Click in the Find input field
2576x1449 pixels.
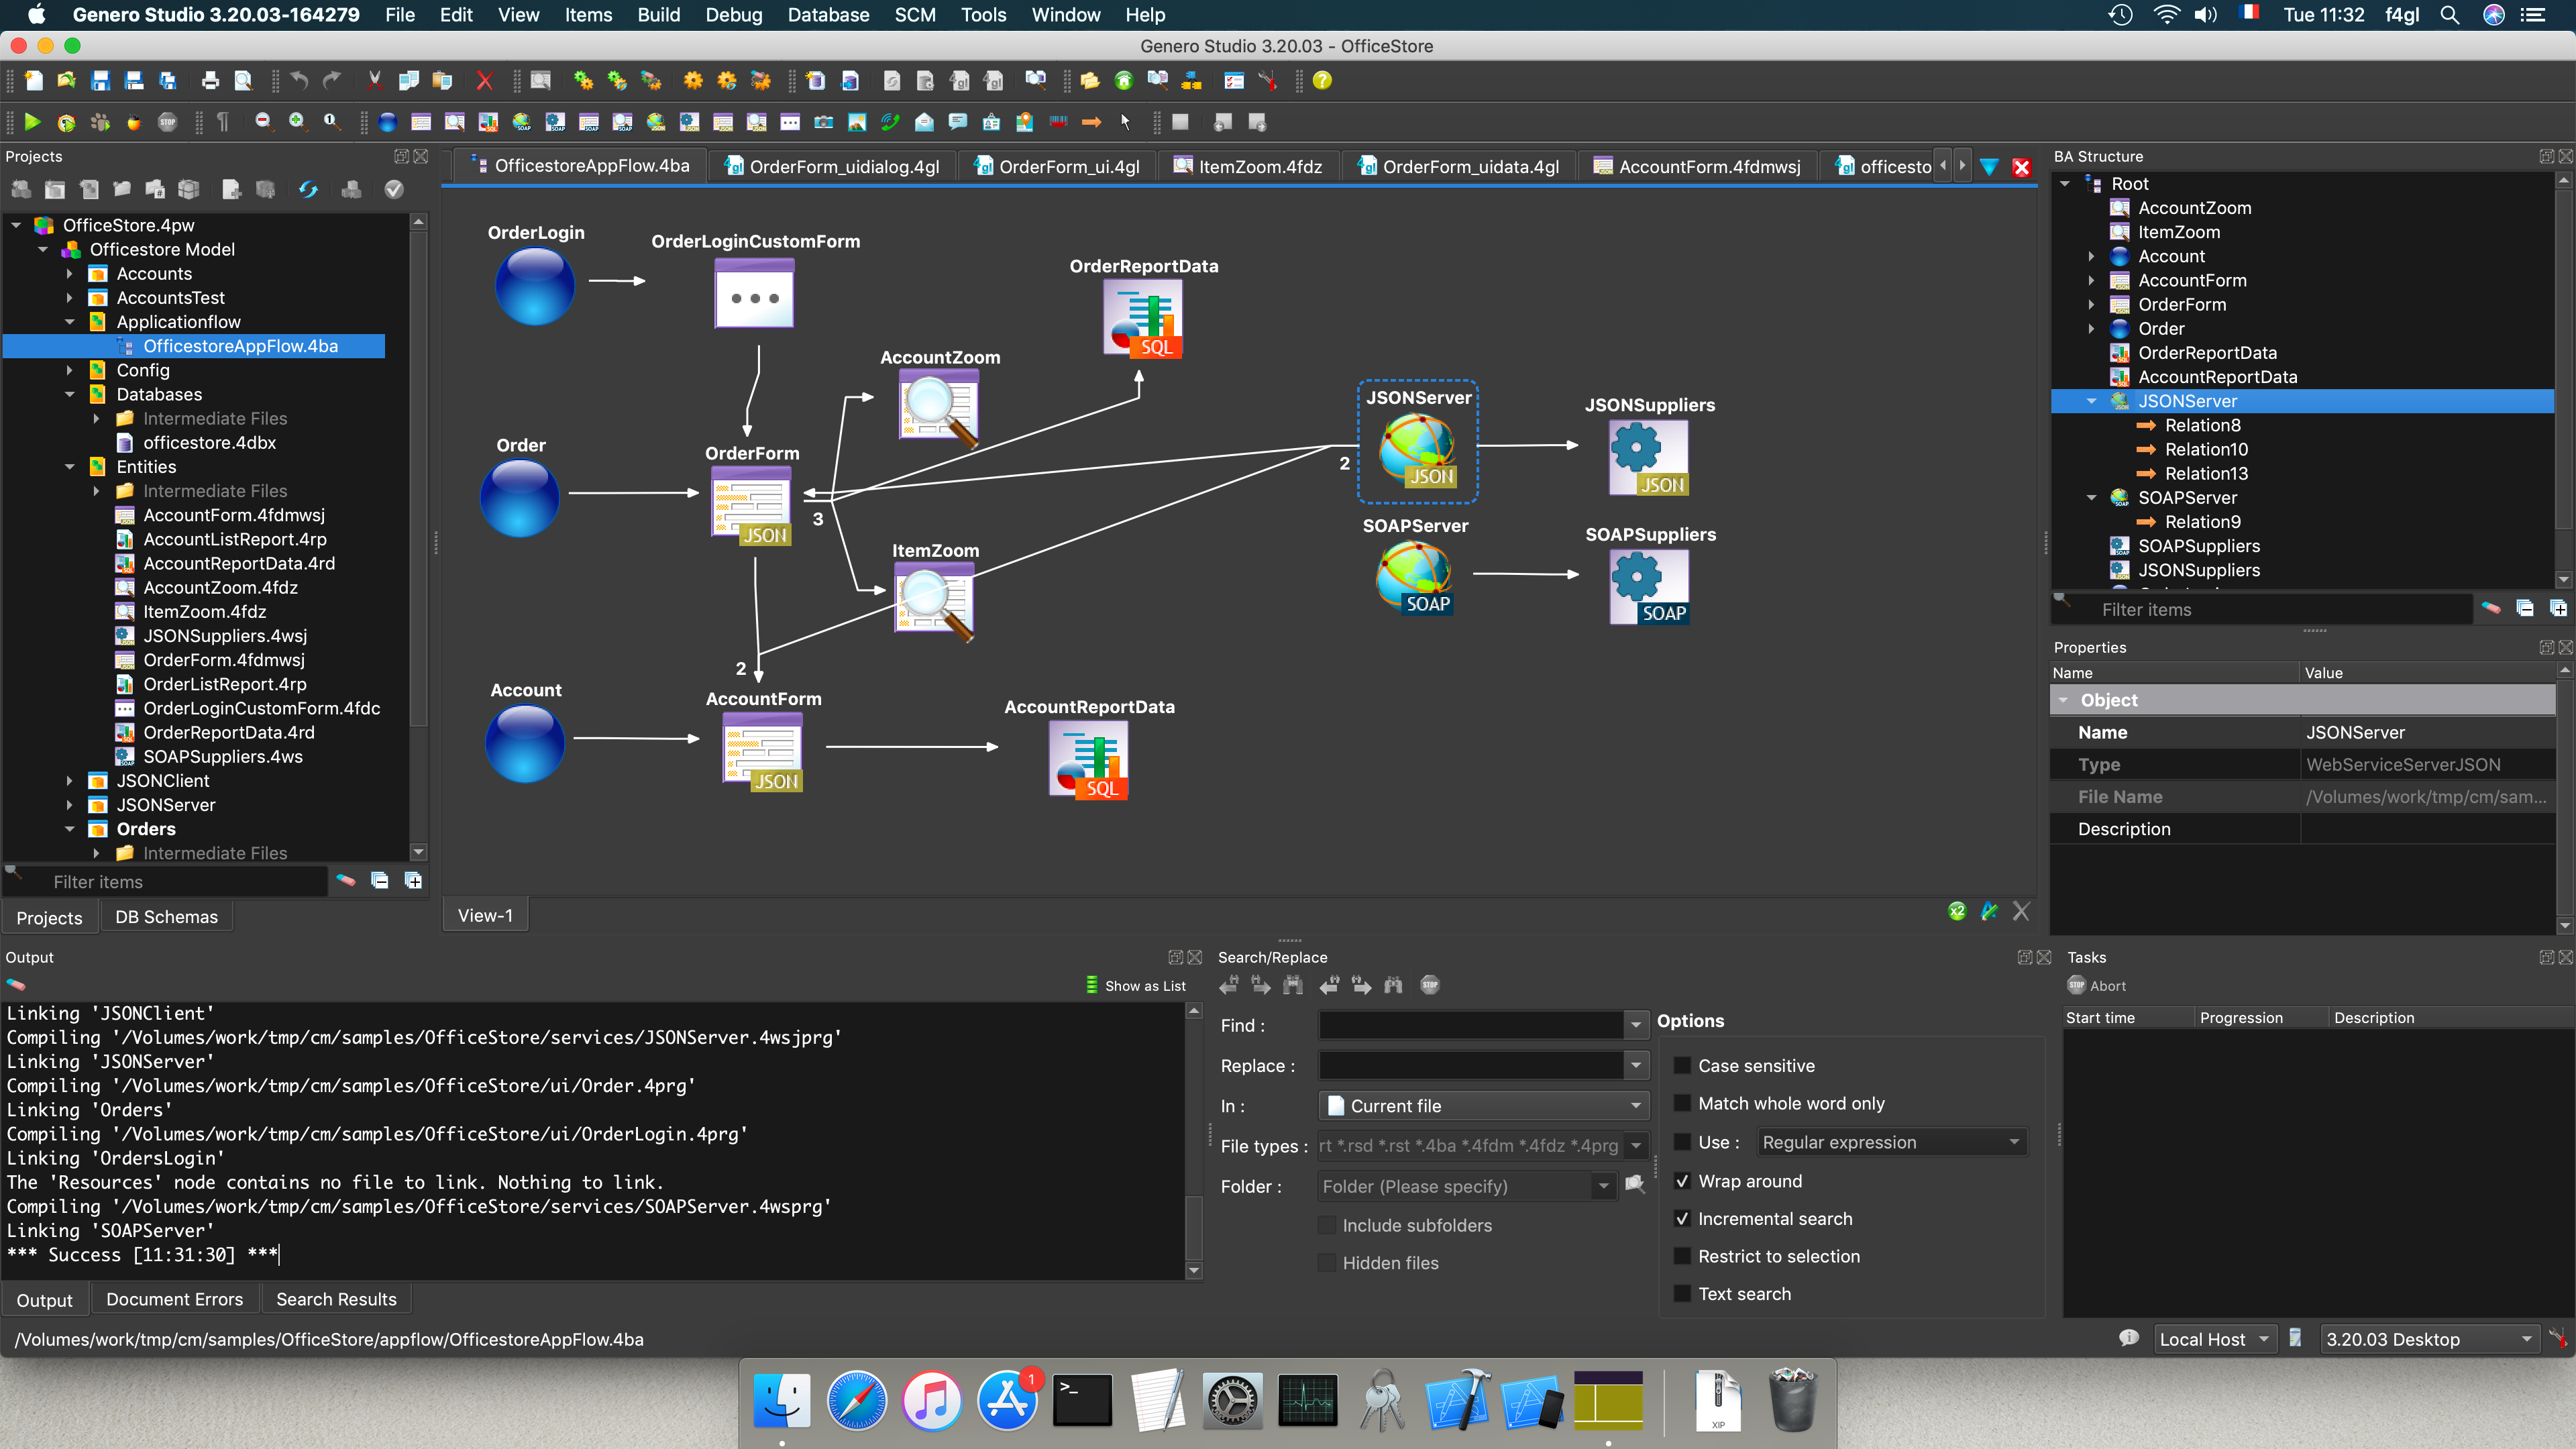point(1470,1025)
